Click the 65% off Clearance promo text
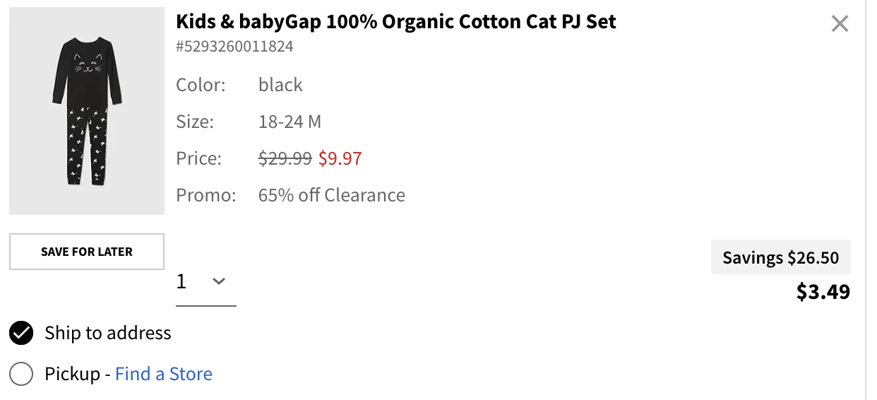Screen dimensions: 877x400 332,195
